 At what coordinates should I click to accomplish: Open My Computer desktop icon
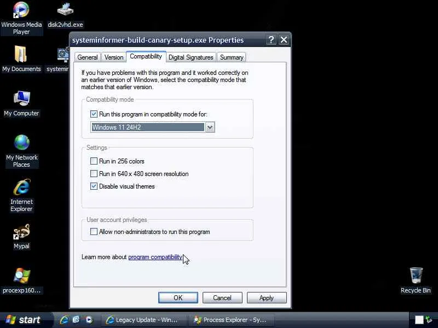click(x=21, y=103)
